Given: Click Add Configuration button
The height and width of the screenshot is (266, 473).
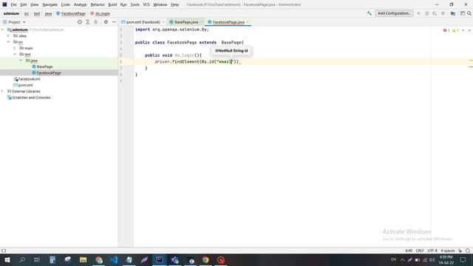Looking at the screenshot, I should coord(394,13).
